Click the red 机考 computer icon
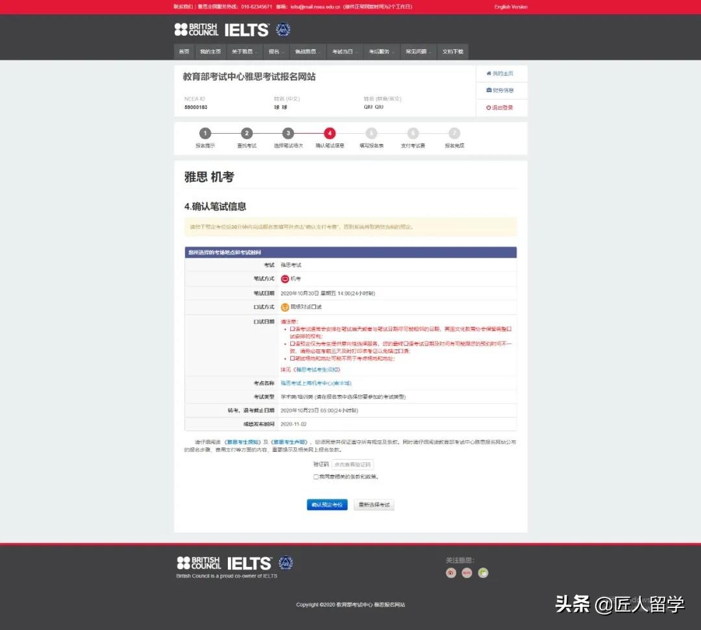 click(x=286, y=279)
